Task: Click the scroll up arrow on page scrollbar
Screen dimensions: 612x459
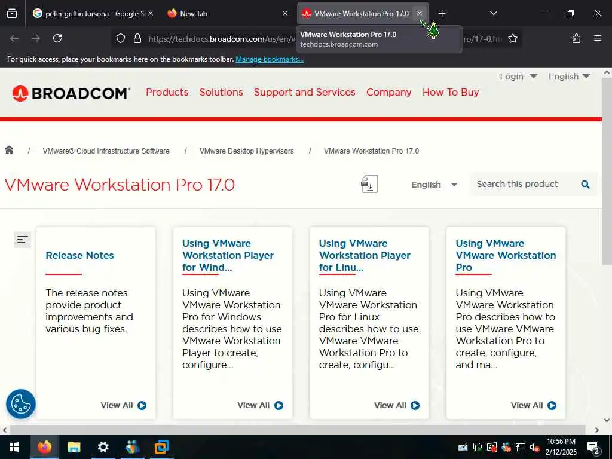Action: (607, 72)
